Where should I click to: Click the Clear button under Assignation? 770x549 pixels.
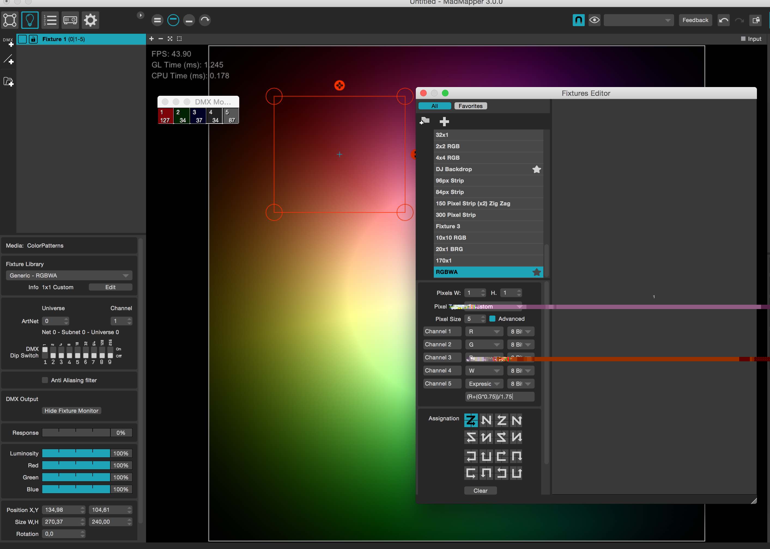(x=480, y=491)
